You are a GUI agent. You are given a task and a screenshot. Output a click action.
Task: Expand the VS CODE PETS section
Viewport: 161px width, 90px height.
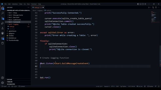(x=18, y=84)
